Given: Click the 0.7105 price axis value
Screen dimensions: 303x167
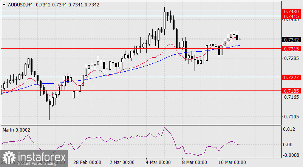Looking at the screenshot, I should (291, 117).
